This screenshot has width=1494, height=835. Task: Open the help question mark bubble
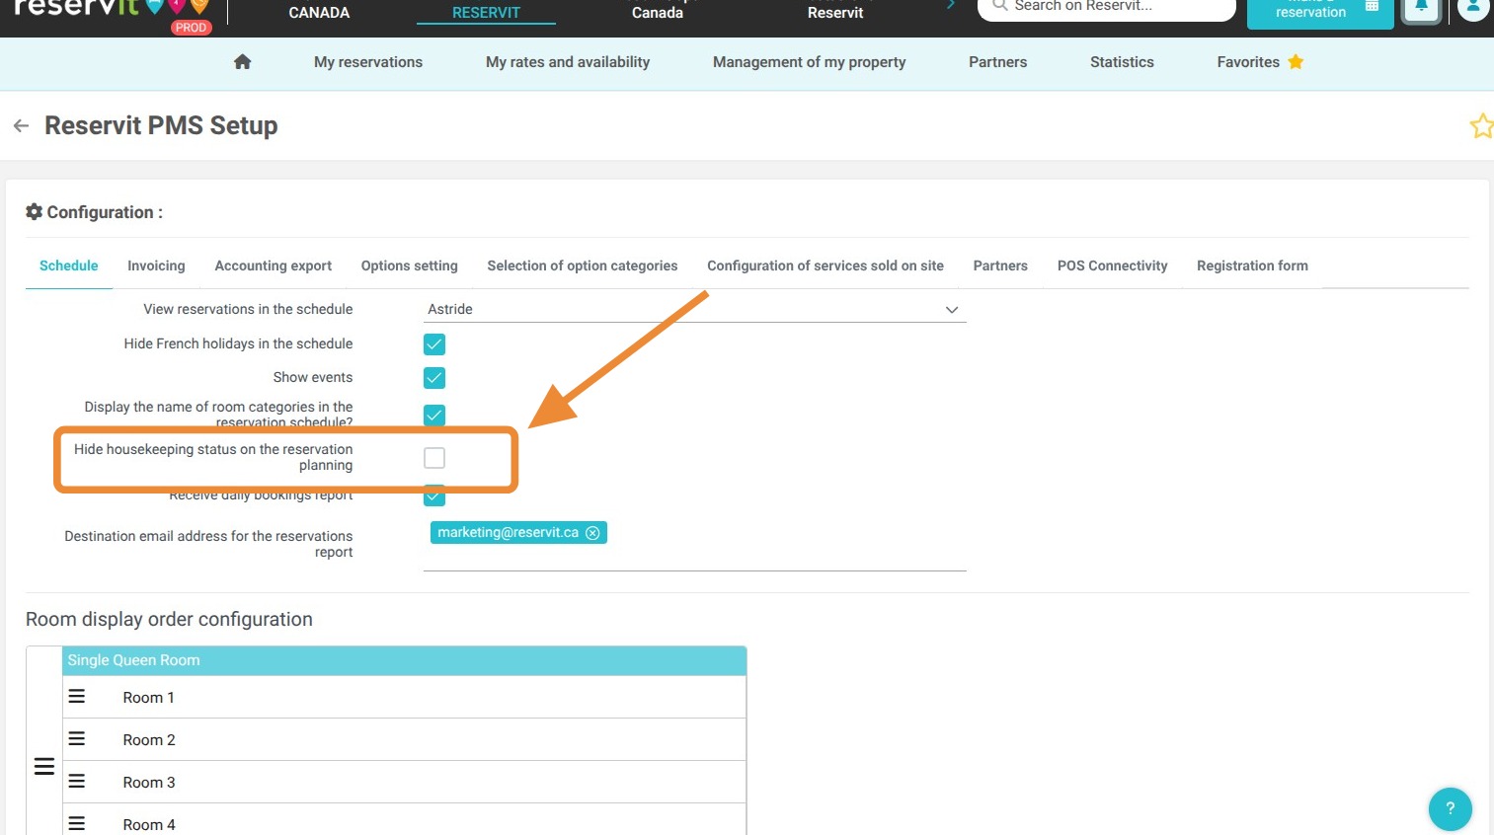click(1450, 808)
